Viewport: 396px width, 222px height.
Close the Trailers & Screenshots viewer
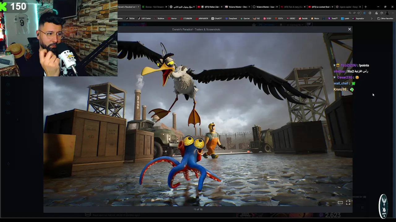(350, 29)
